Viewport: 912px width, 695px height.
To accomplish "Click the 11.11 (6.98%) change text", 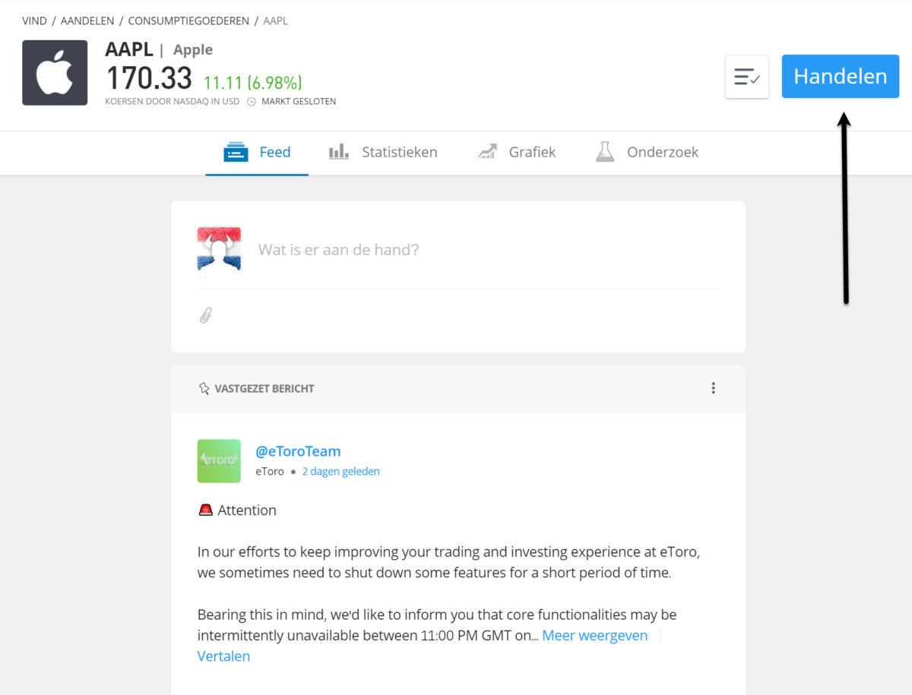I will coord(252,83).
